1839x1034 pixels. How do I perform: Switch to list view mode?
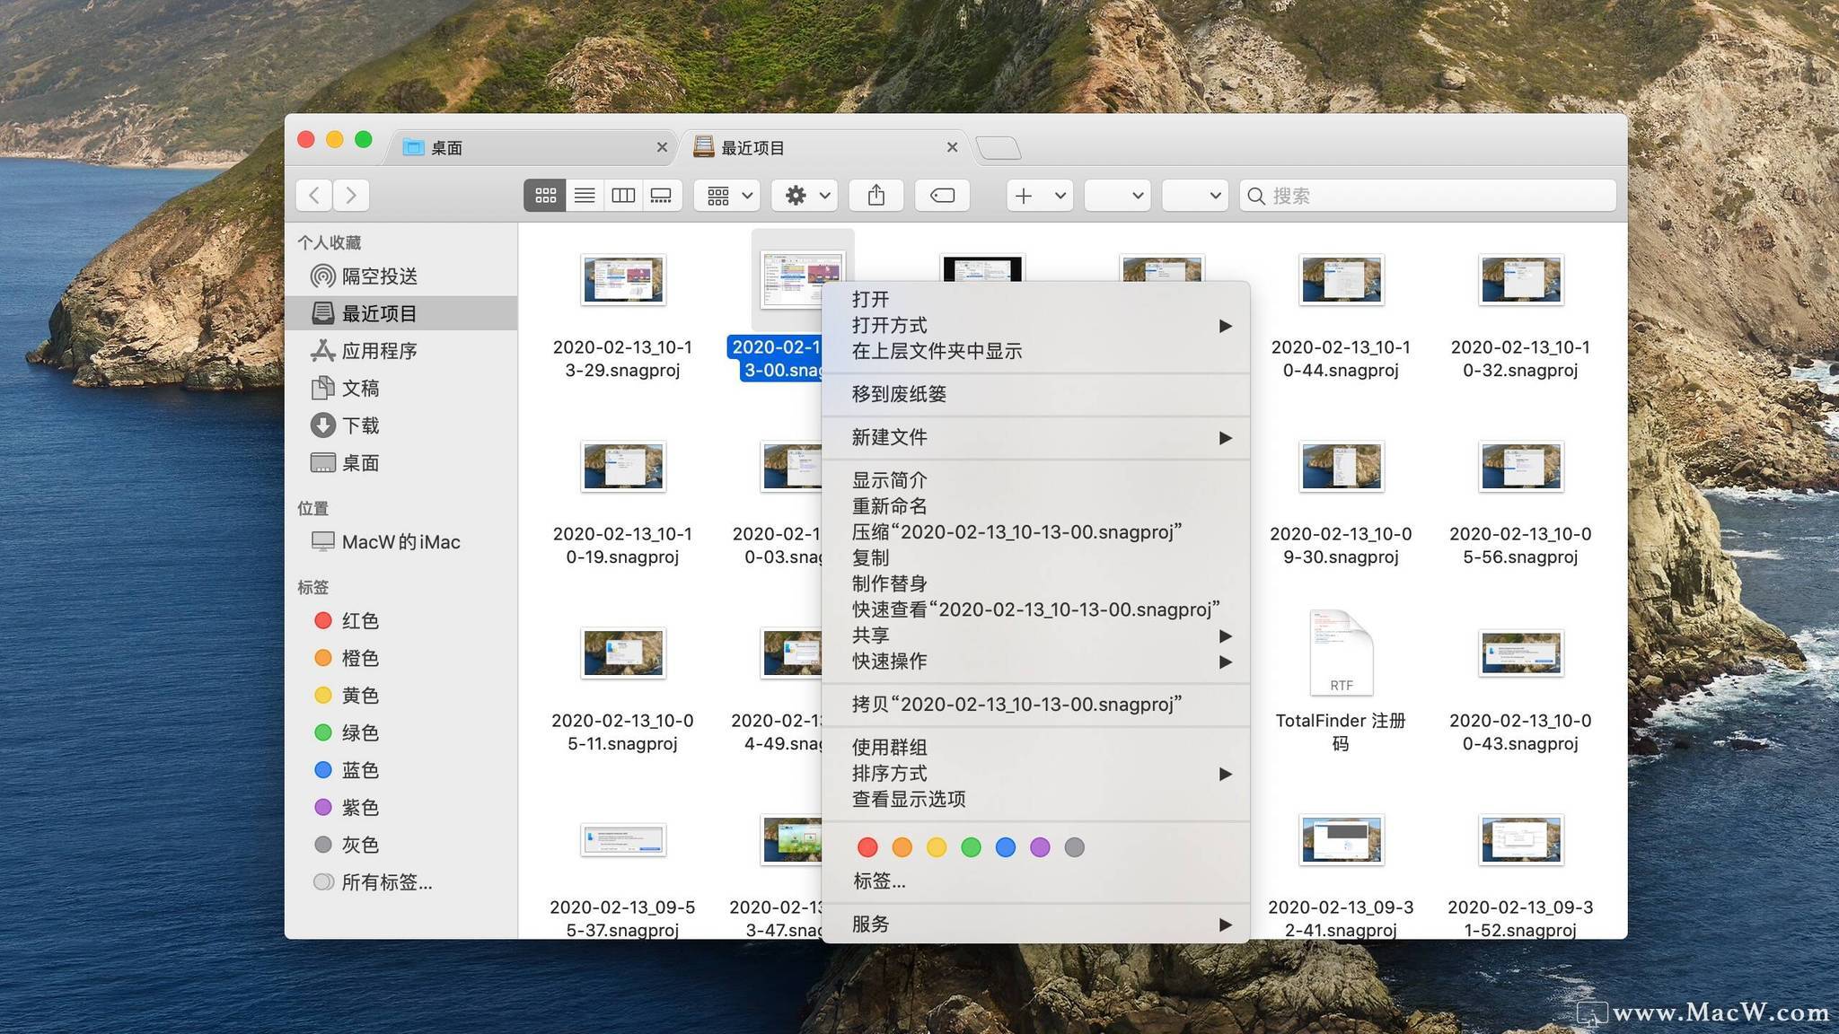click(x=585, y=195)
